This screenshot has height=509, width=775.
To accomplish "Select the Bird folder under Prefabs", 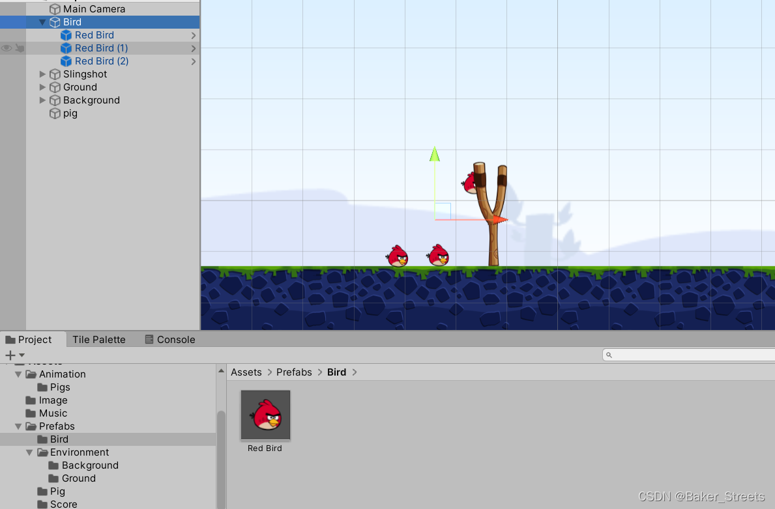I will pyautogui.click(x=108, y=439).
